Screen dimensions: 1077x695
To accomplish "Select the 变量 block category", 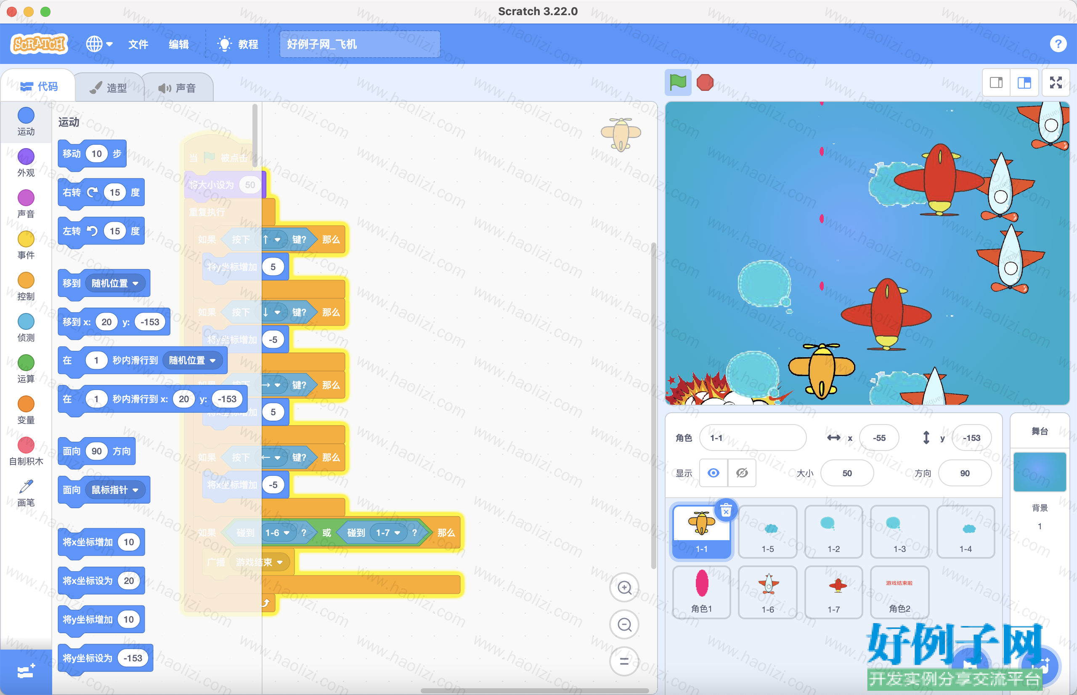I will pyautogui.click(x=26, y=410).
